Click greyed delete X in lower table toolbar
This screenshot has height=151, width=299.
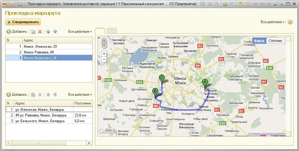tap(40, 95)
